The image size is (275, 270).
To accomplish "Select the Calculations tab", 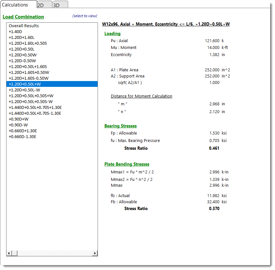I will pyautogui.click(x=15, y=5).
